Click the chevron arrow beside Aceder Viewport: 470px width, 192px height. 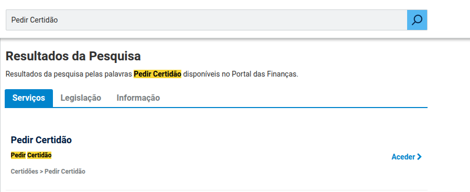pos(419,157)
